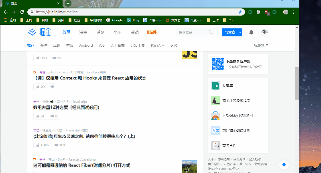Click the 掘金 (Juejin) logo
Screen dimensions: 321x173
click(39, 32)
